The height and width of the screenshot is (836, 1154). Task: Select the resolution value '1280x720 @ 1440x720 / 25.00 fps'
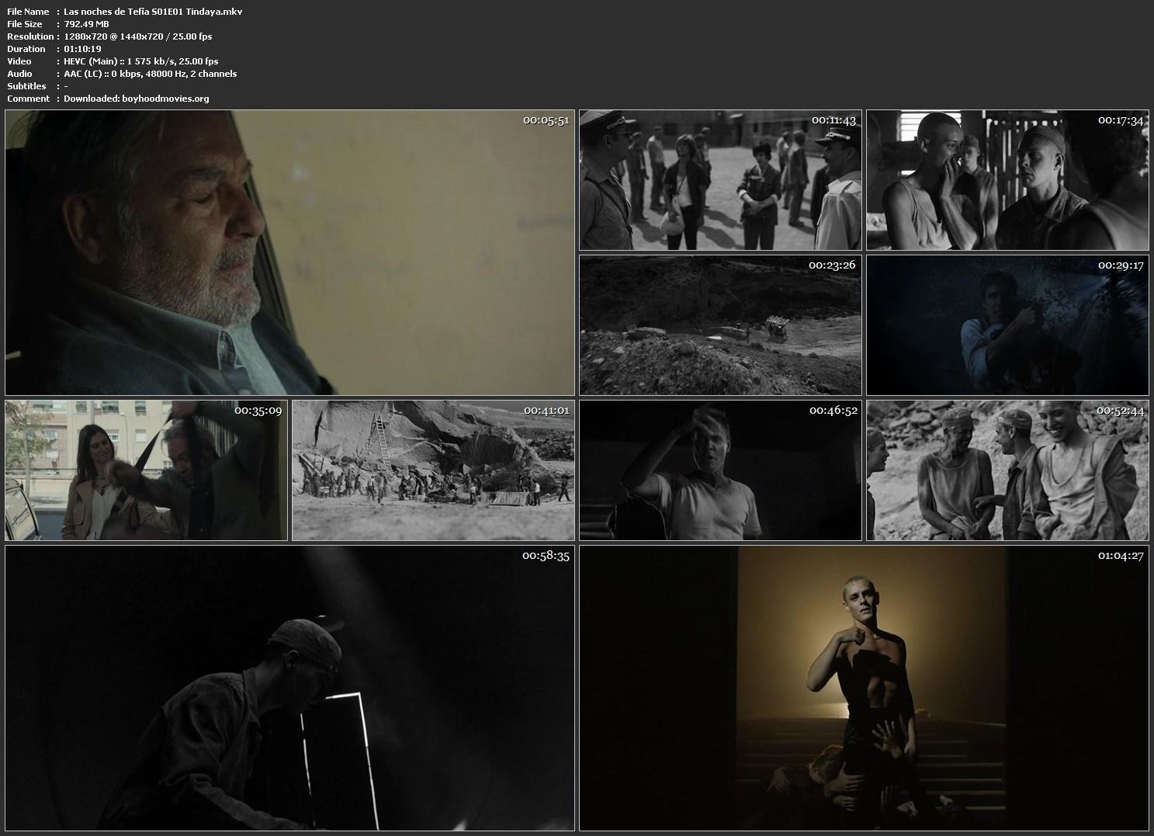pyautogui.click(x=137, y=36)
